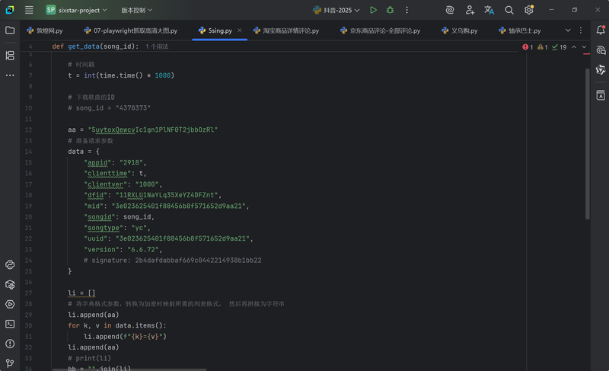Click the signature comment on line 24
Screen dimensions: 609x371
tap(173, 261)
